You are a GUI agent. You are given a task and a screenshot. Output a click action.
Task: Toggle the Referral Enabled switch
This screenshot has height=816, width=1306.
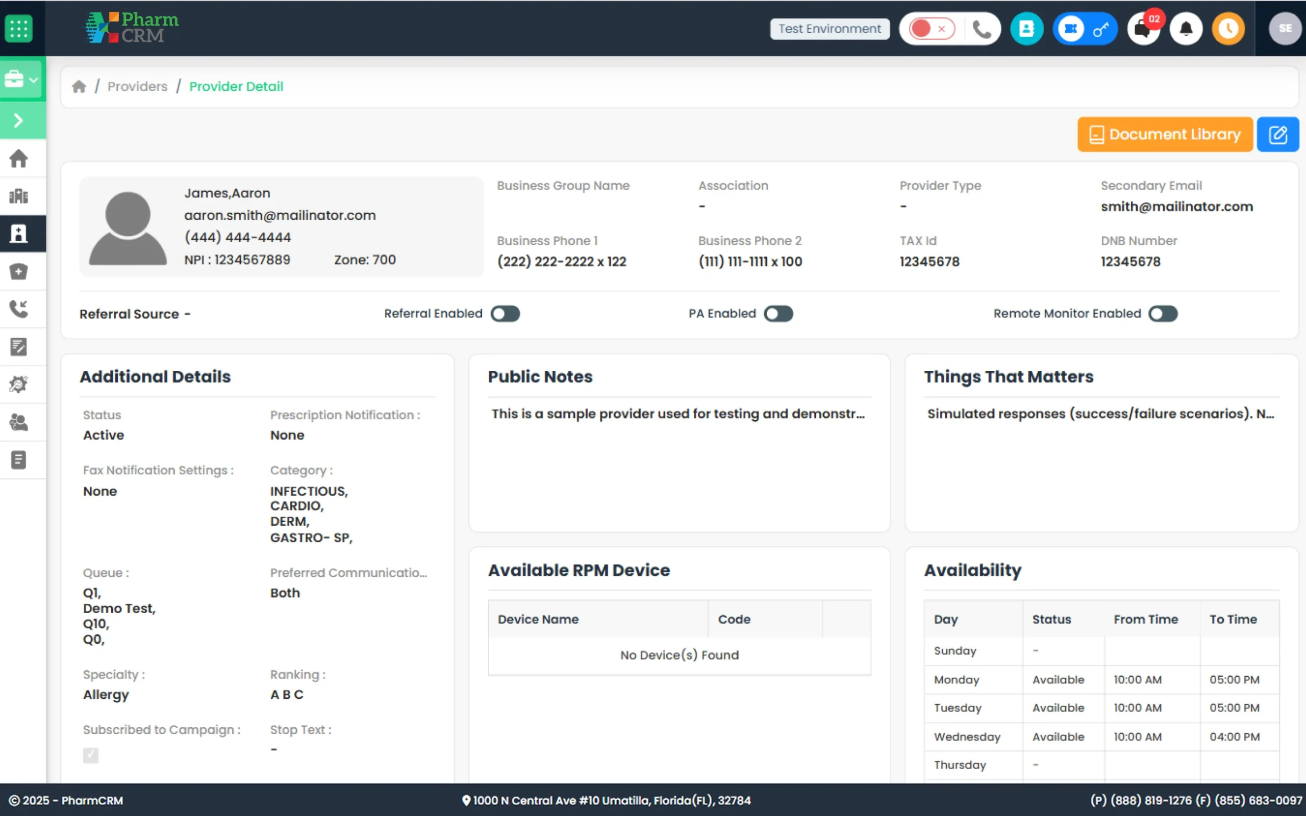[505, 314]
